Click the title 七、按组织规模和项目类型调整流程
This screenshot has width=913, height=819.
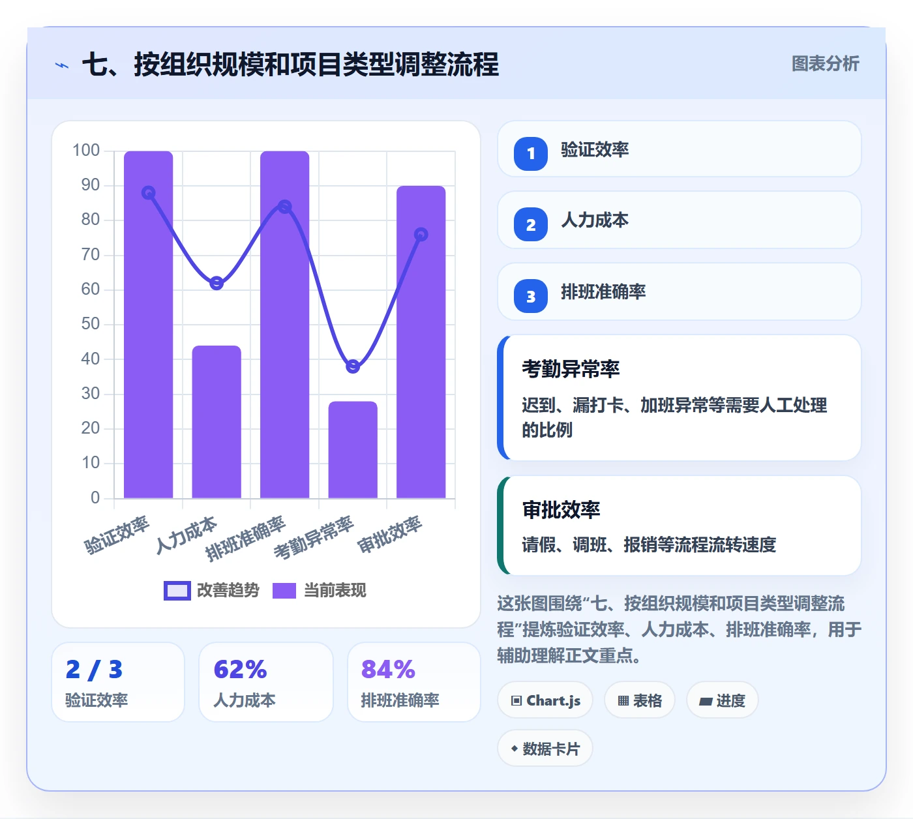[290, 65]
